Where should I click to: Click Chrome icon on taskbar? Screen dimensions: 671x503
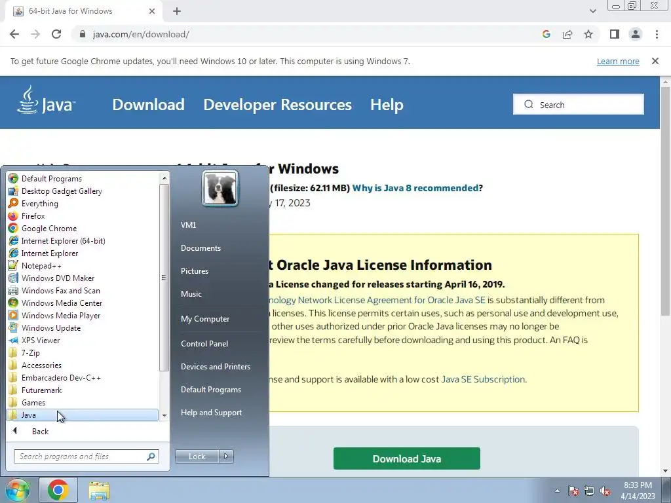click(x=58, y=490)
